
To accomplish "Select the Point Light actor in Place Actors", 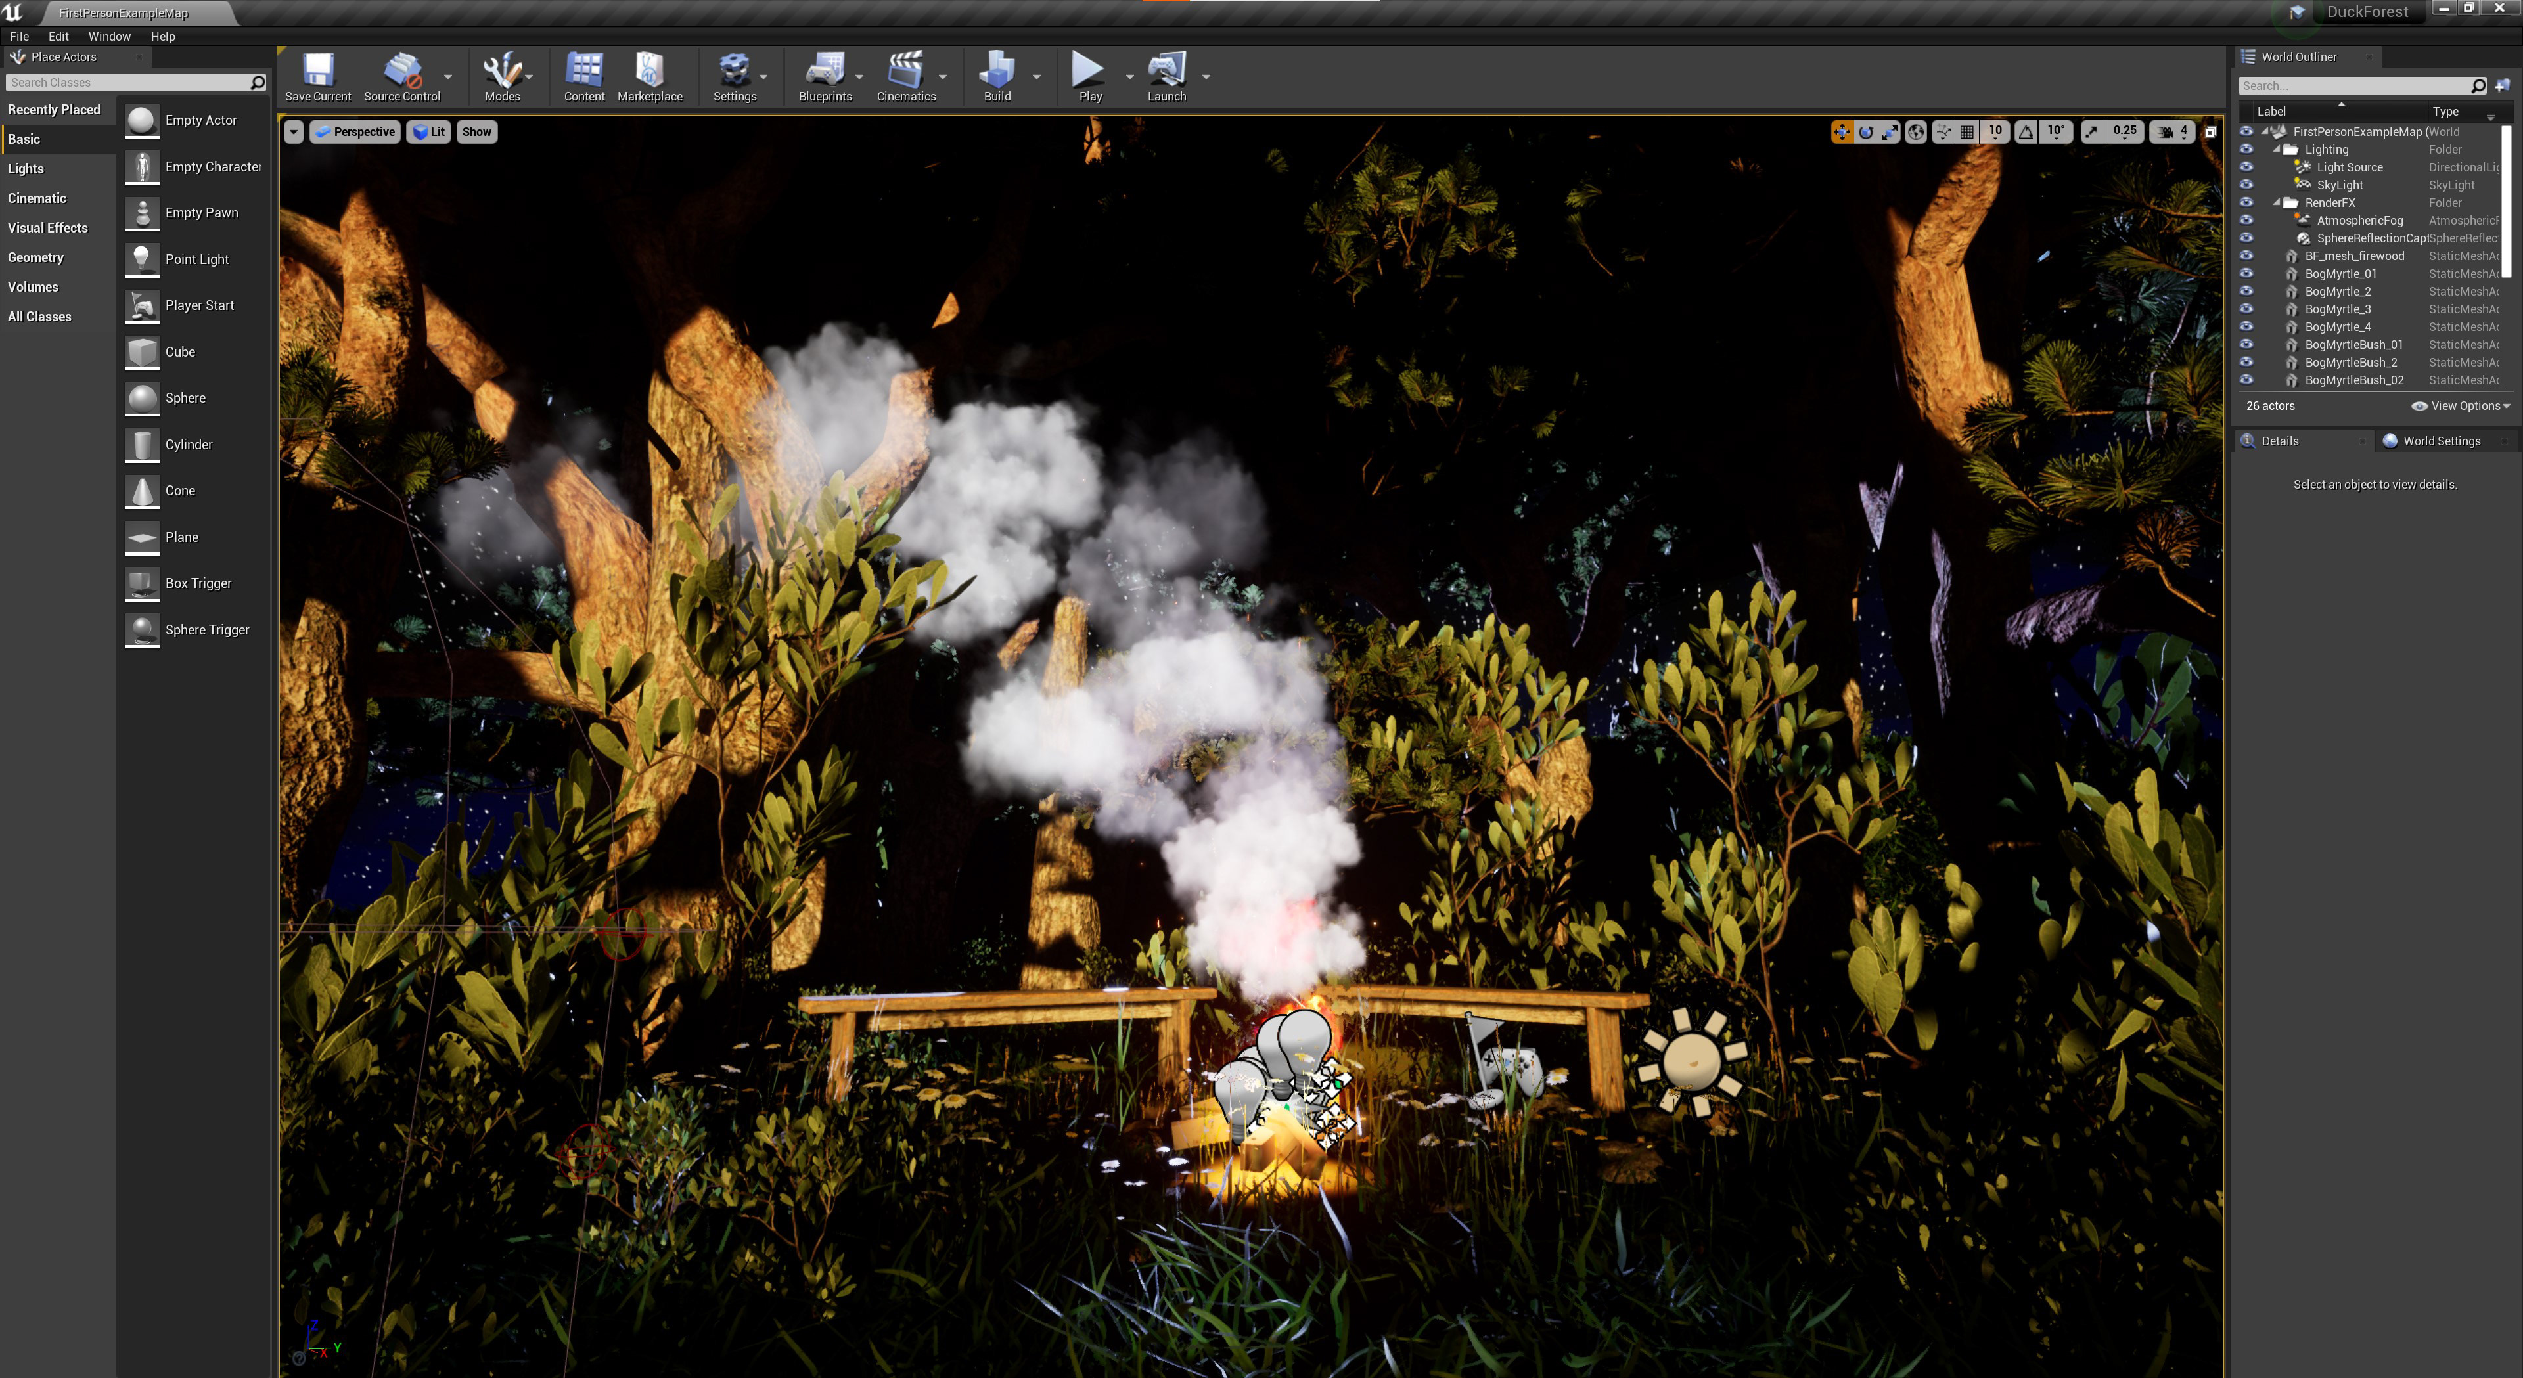I will pos(196,259).
